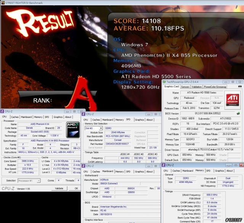This screenshot has width=244, height=223.
Task: Click the Core Speed value 3995.9 MHz
Action: point(27,161)
